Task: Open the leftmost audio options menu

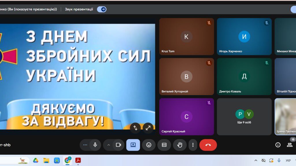Action: [85, 145]
